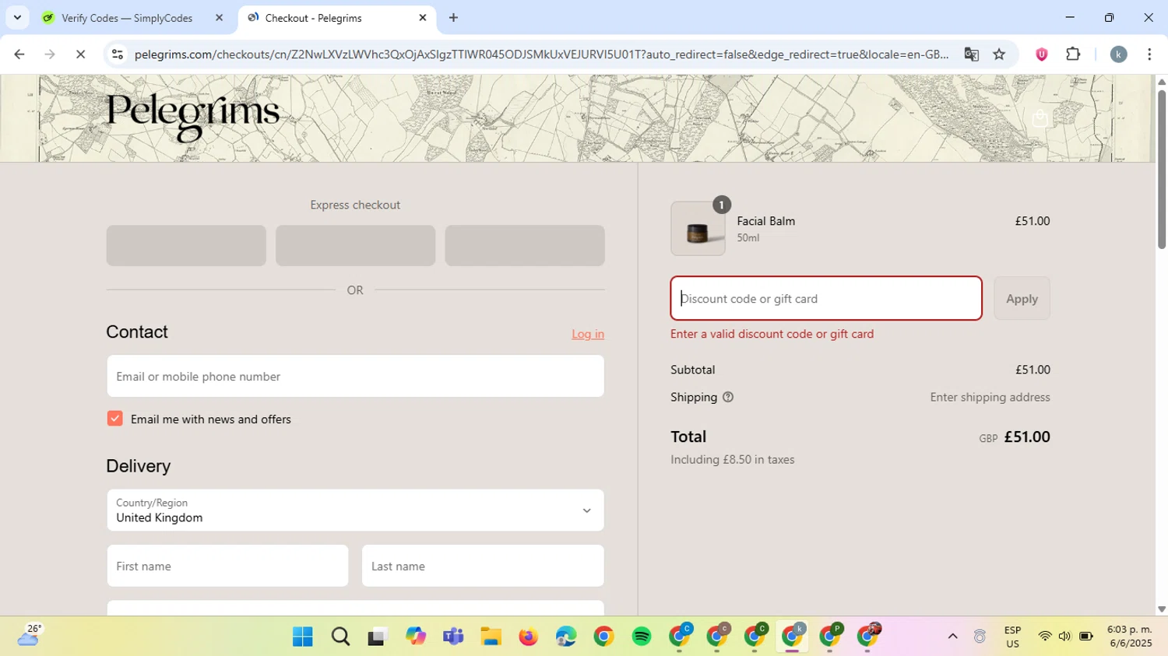Select the Checkout - Pelegrims tab
1168x656 pixels.
click(313, 17)
